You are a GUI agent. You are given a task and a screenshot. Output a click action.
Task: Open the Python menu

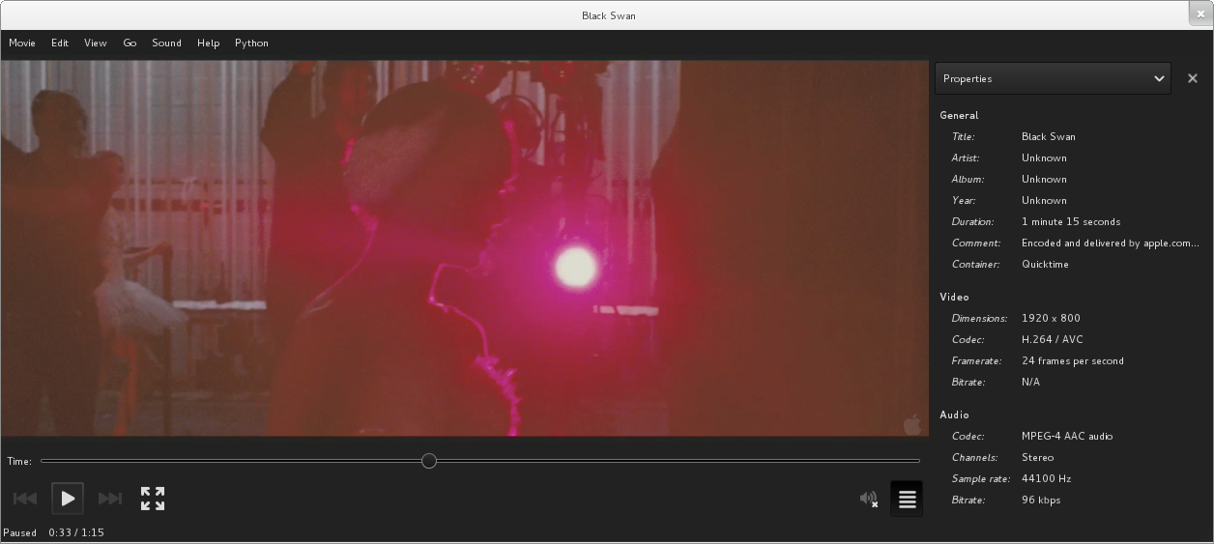tap(251, 43)
